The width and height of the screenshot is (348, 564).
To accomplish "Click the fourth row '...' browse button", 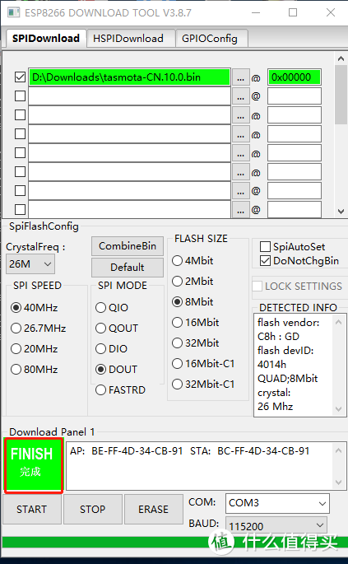I will point(241,134).
